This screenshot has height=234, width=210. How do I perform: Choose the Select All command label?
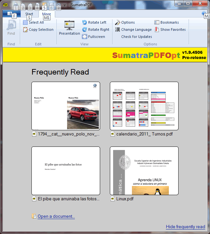pos(36,22)
